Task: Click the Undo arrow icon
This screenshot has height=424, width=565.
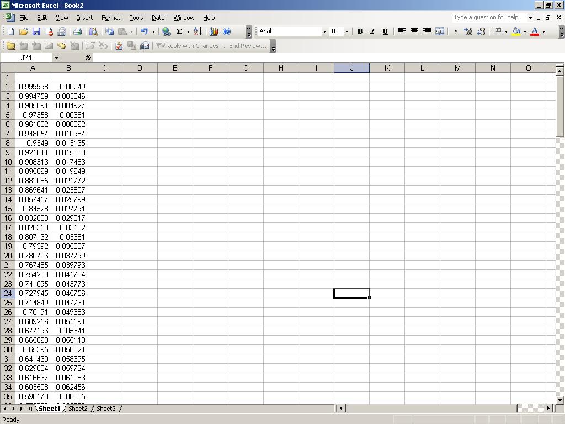Action: pos(144,31)
